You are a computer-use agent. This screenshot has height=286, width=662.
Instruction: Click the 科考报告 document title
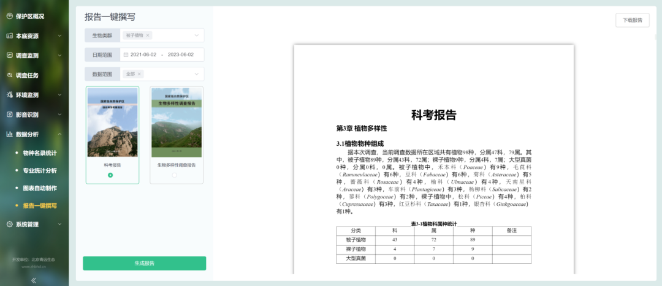pyautogui.click(x=433, y=115)
